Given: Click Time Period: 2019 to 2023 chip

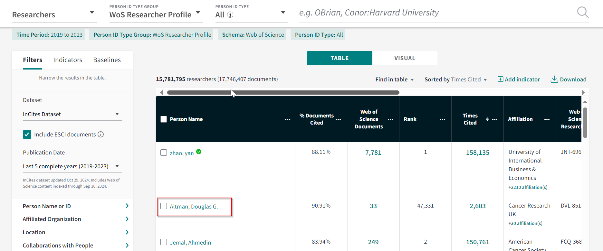Looking at the screenshot, I should coord(48,35).
